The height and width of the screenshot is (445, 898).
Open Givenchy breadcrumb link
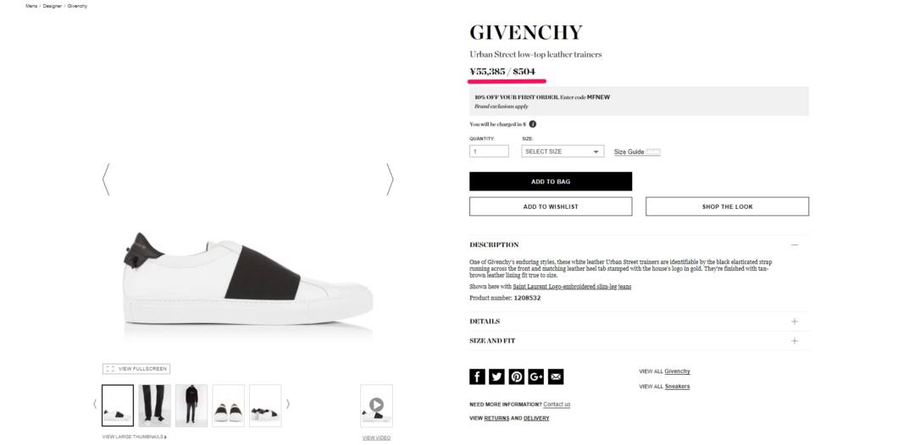(77, 6)
